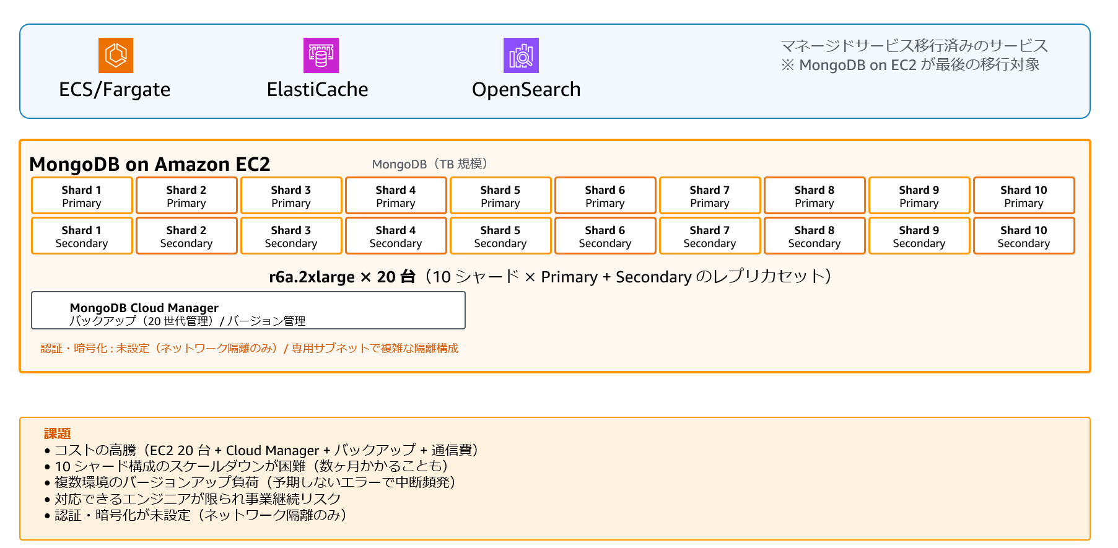Select the Shard 8 Primary node

pyautogui.click(x=814, y=196)
